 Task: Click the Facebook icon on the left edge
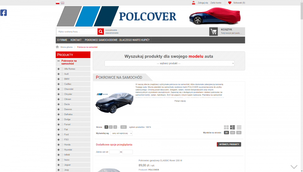click(4, 13)
